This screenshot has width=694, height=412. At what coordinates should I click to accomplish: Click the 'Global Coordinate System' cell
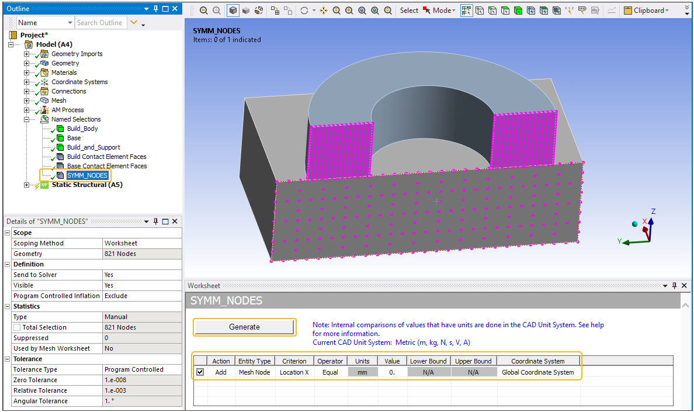click(x=538, y=372)
